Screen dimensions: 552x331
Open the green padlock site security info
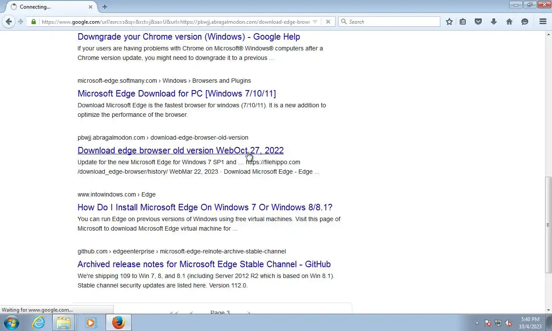tap(33, 22)
